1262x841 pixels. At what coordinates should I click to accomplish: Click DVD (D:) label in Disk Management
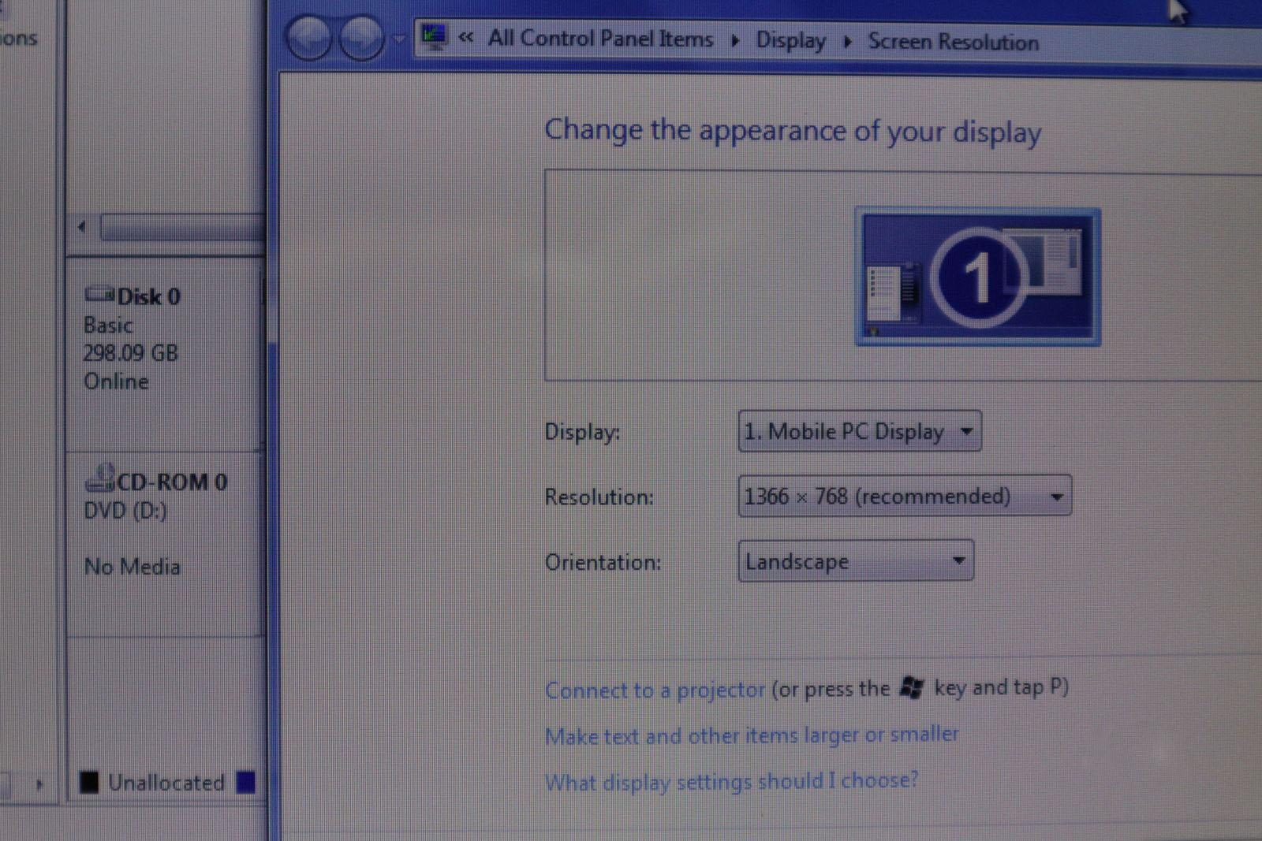pos(125,511)
